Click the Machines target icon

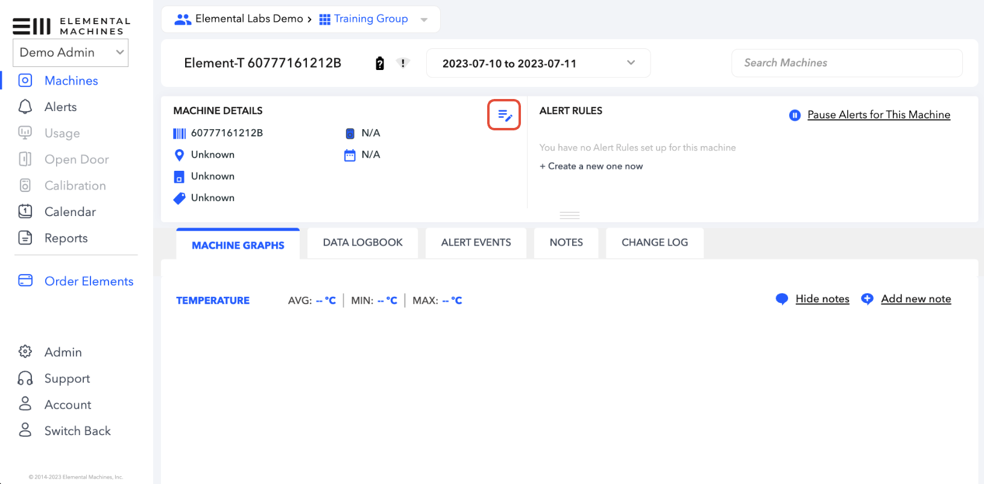pos(25,80)
